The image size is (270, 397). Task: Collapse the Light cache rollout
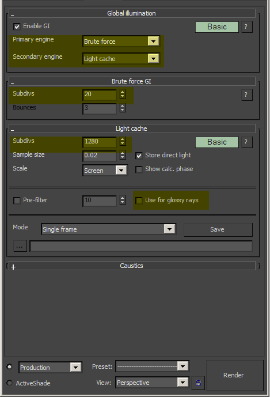point(13,130)
